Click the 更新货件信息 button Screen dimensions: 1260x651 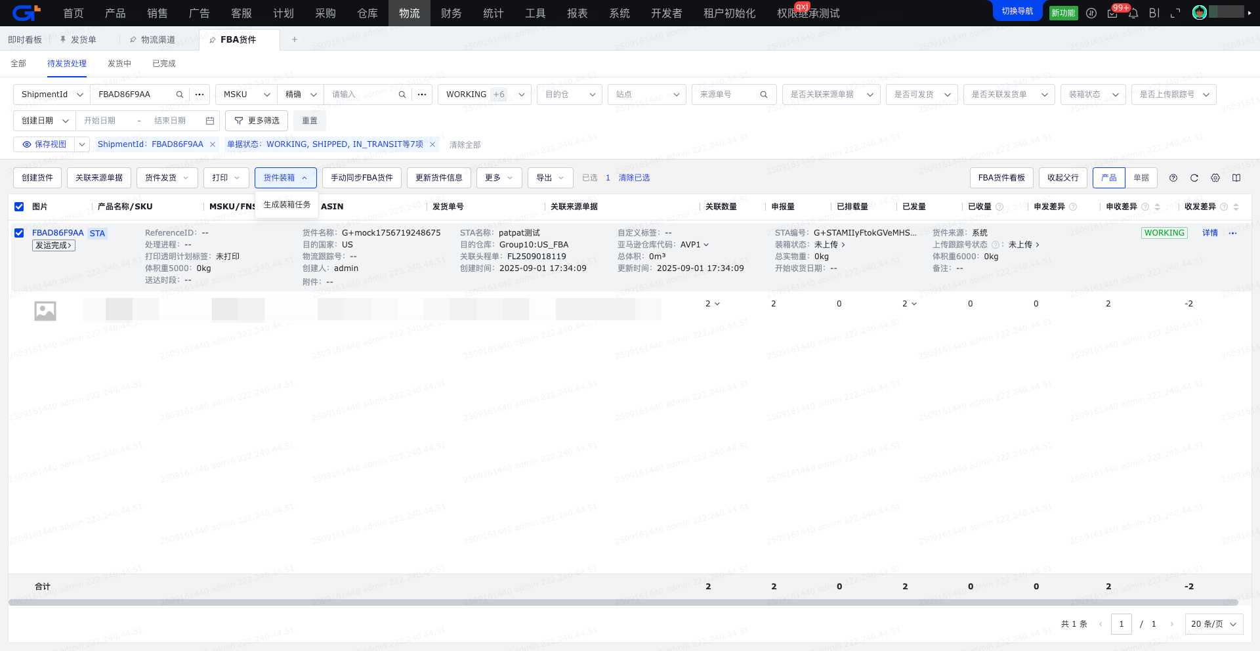coord(439,178)
